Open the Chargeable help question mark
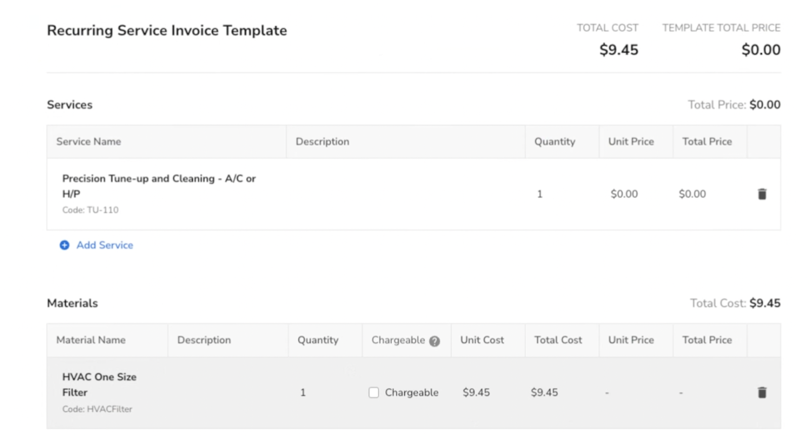Viewport: 809px width, 436px height. coord(434,341)
